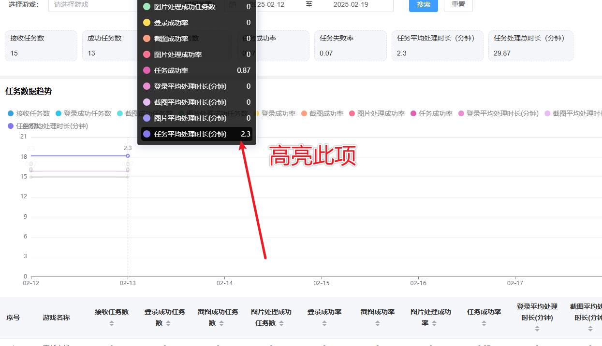Click the 任务数据趋势 heading
The width and height of the screenshot is (602, 346).
29,91
